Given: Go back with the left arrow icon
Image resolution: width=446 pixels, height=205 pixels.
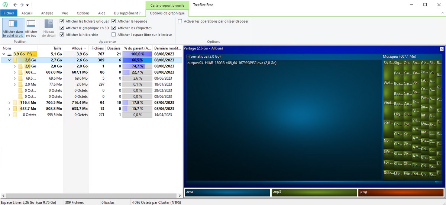Looking at the screenshot, I should pos(15,5).
